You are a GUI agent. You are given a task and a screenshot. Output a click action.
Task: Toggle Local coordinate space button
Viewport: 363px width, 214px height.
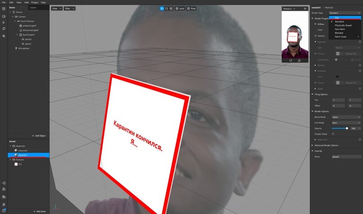point(180,9)
